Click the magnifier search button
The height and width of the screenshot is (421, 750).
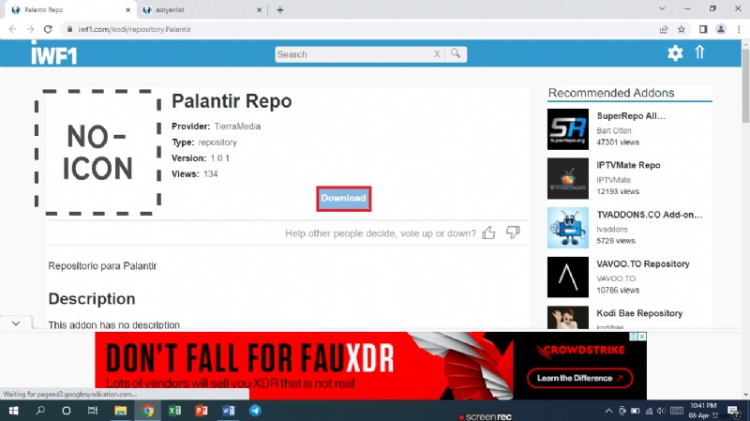click(456, 53)
